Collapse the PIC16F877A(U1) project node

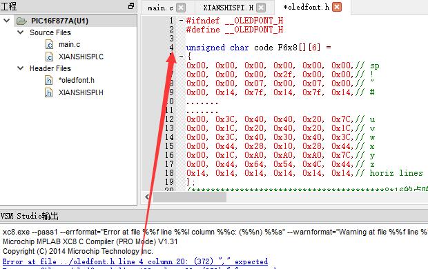coord(6,21)
